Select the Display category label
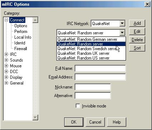This screenshot has width=152, height=130. (16, 77)
